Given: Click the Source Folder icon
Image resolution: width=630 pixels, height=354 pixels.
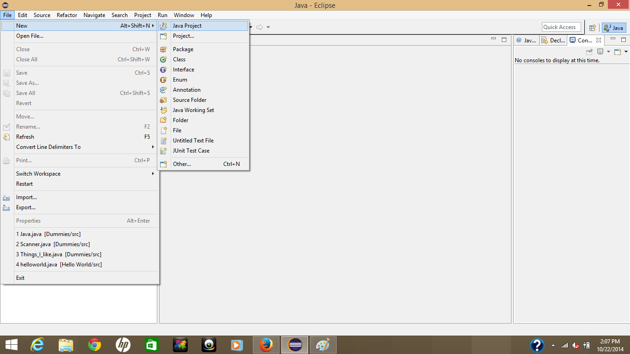Looking at the screenshot, I should (x=163, y=100).
